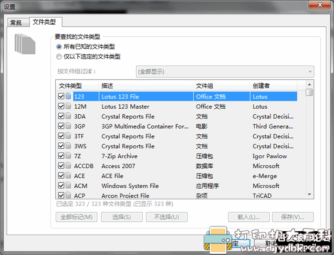The height and width of the screenshot is (255, 334).
Task: Click the Igor Pawlow creator cell
Action: point(270,156)
